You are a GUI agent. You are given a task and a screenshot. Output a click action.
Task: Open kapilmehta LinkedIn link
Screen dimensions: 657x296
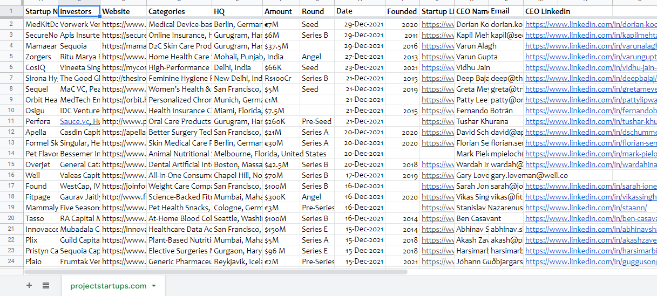pos(591,35)
